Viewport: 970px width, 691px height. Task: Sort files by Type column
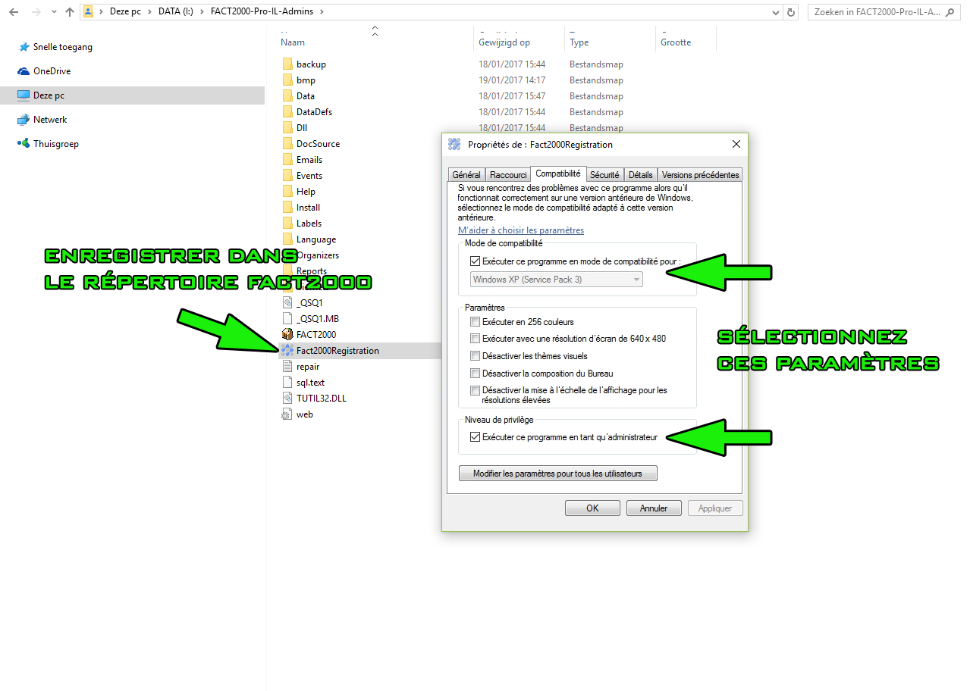pyautogui.click(x=579, y=42)
